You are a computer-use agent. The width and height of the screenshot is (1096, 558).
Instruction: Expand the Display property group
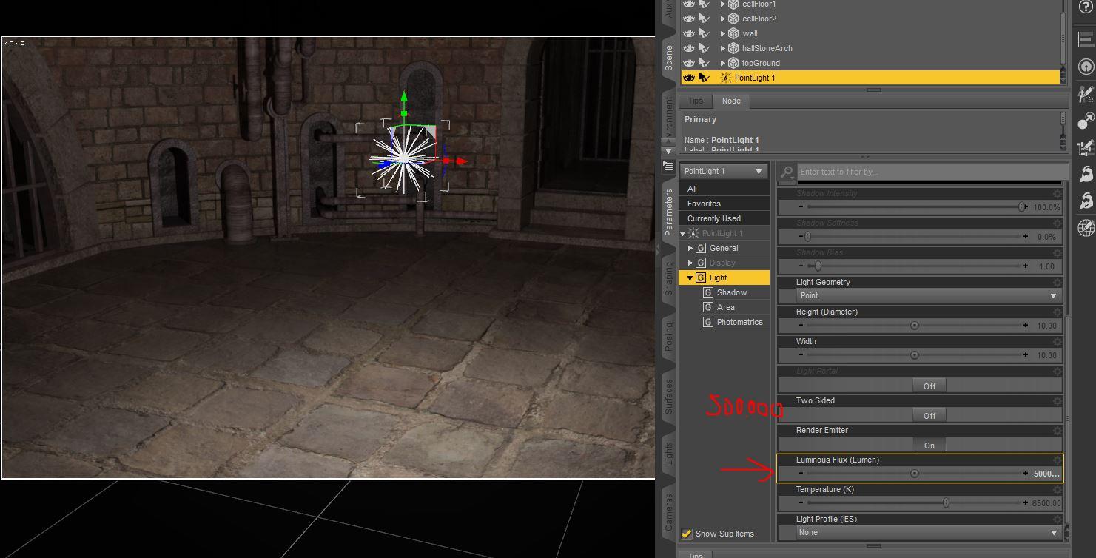coord(690,263)
